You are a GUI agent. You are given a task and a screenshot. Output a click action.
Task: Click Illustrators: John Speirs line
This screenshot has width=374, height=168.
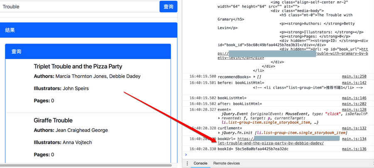(x=62, y=88)
